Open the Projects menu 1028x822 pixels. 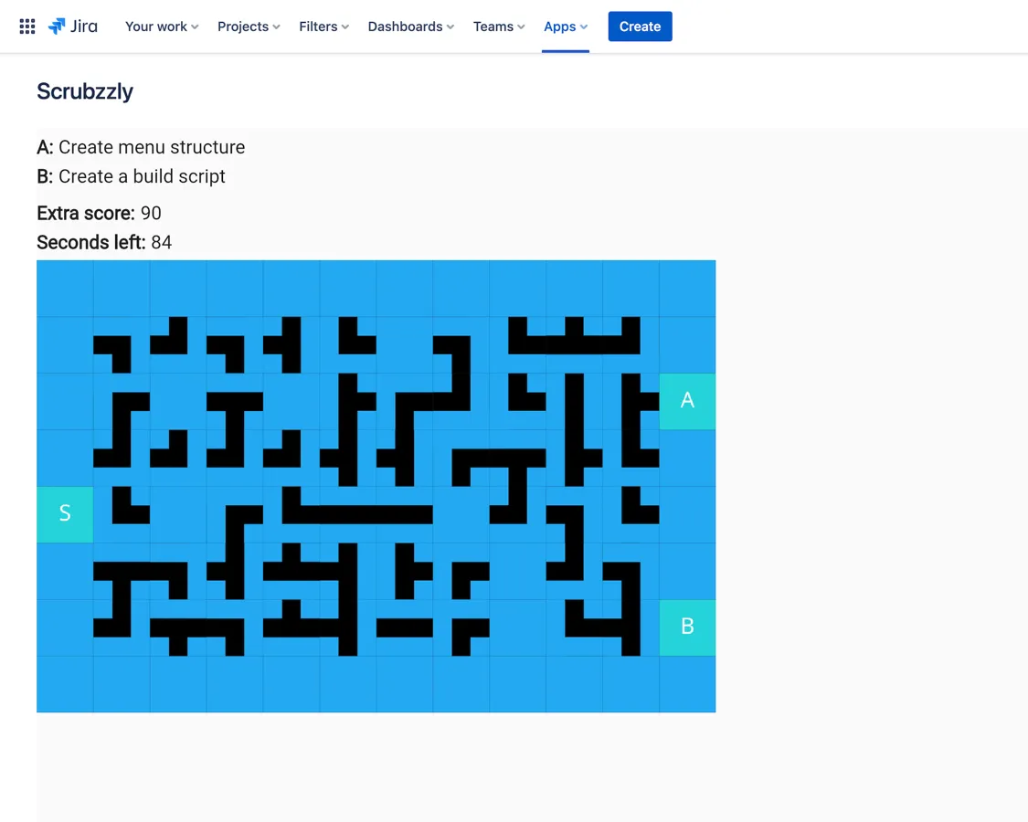point(249,26)
